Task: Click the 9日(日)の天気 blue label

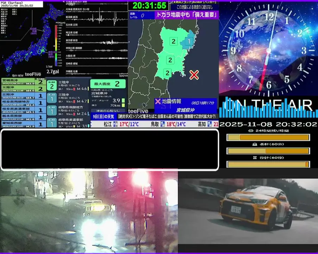Action: (104, 117)
